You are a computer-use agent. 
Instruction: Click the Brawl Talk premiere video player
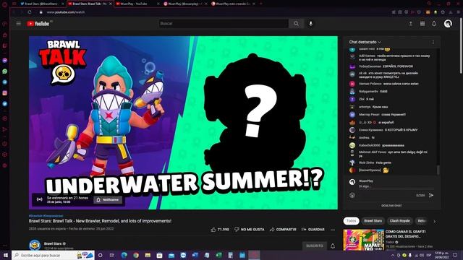(183, 123)
